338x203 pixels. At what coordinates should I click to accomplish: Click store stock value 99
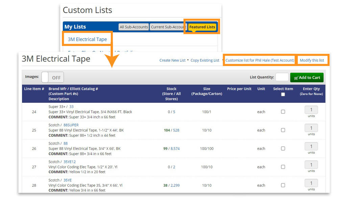(x=165, y=149)
